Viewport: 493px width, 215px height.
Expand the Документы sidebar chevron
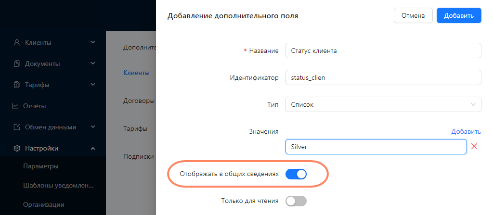point(93,63)
